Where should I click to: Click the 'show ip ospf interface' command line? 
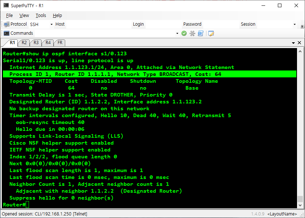[65, 54]
